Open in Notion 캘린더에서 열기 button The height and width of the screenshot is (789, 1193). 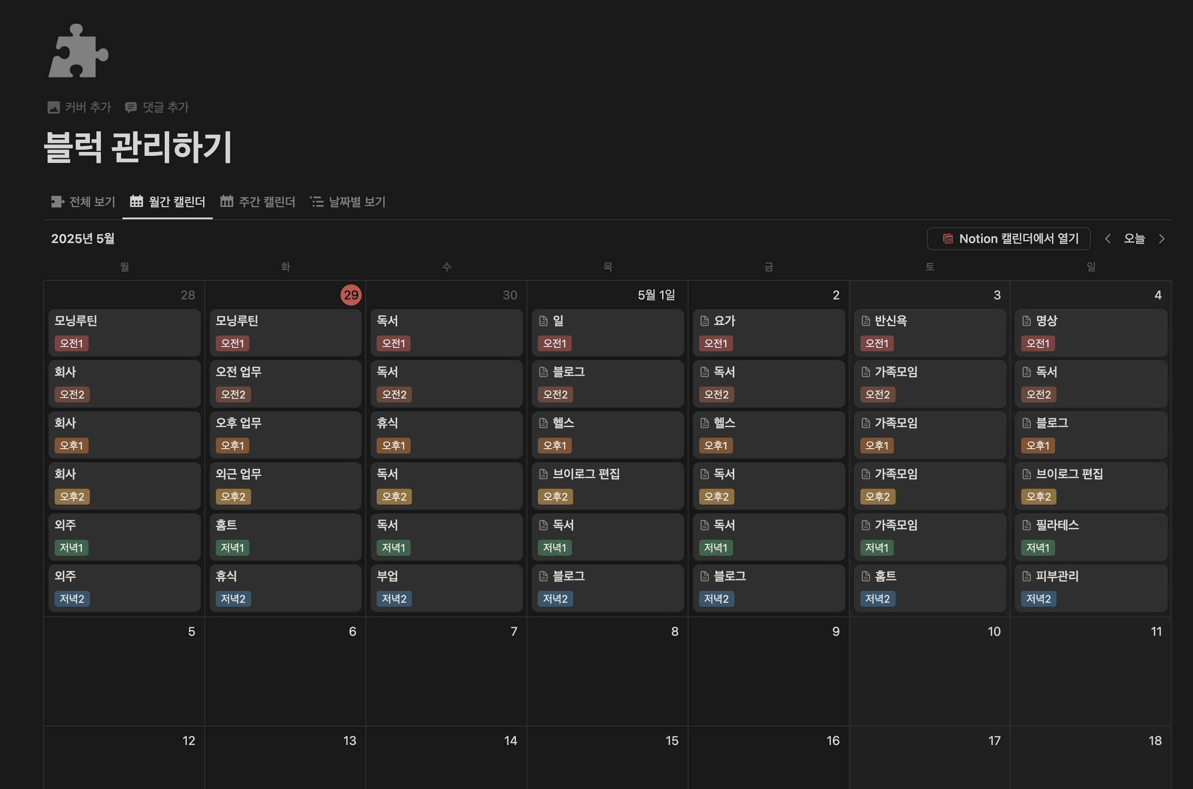(x=1009, y=239)
